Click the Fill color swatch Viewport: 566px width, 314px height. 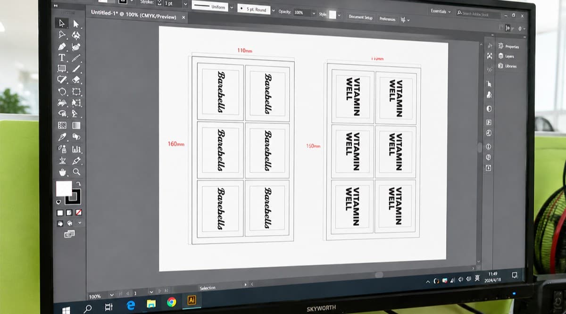(64, 189)
